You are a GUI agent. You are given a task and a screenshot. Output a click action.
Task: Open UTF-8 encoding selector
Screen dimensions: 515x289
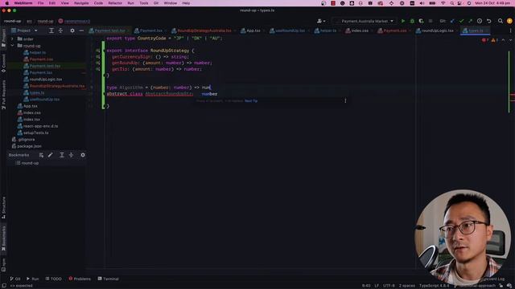coord(389,286)
